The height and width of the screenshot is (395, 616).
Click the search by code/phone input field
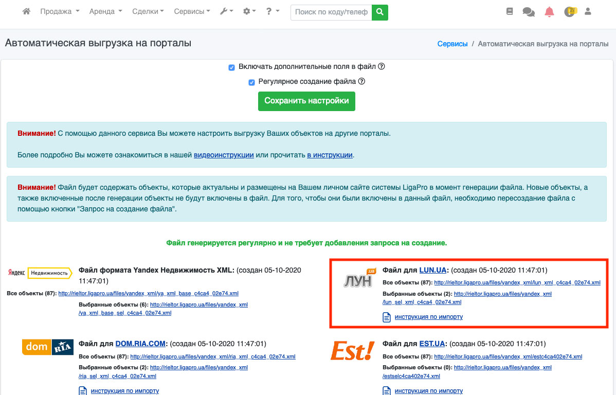331,12
